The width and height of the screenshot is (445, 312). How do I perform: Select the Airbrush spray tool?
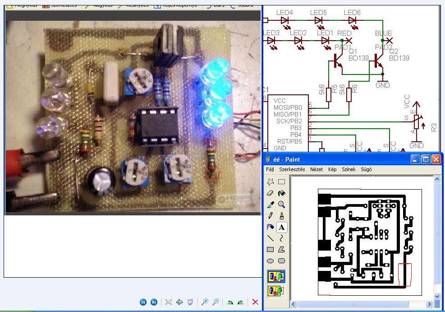(271, 227)
